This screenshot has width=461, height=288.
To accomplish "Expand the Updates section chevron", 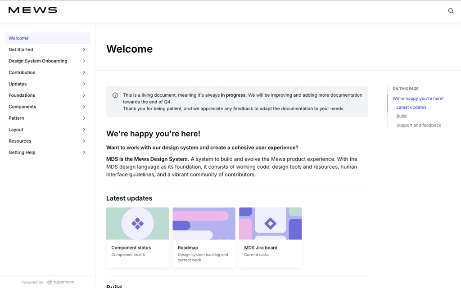I will pyautogui.click(x=84, y=84).
